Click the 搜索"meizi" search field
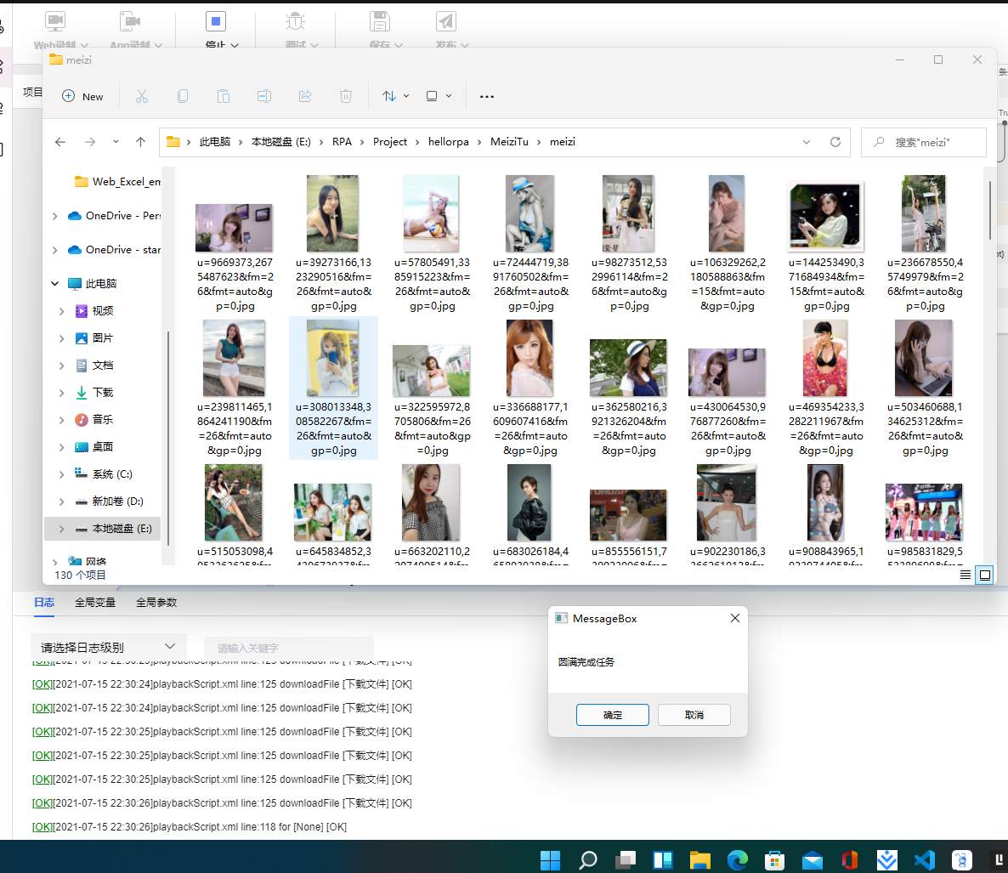This screenshot has height=873, width=1008. [923, 142]
